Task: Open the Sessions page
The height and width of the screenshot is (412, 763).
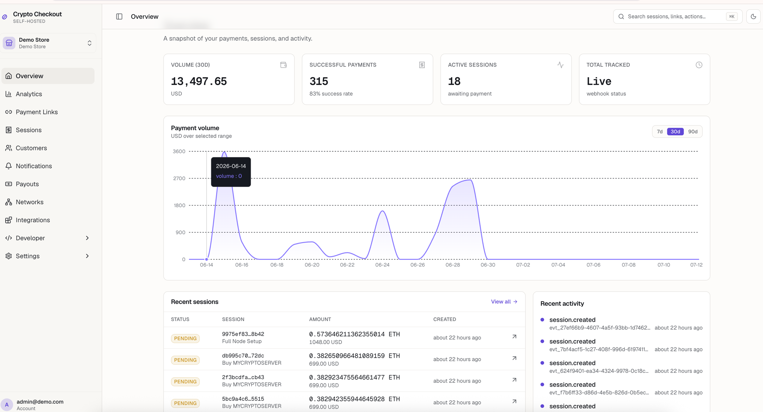Action: tap(48, 130)
